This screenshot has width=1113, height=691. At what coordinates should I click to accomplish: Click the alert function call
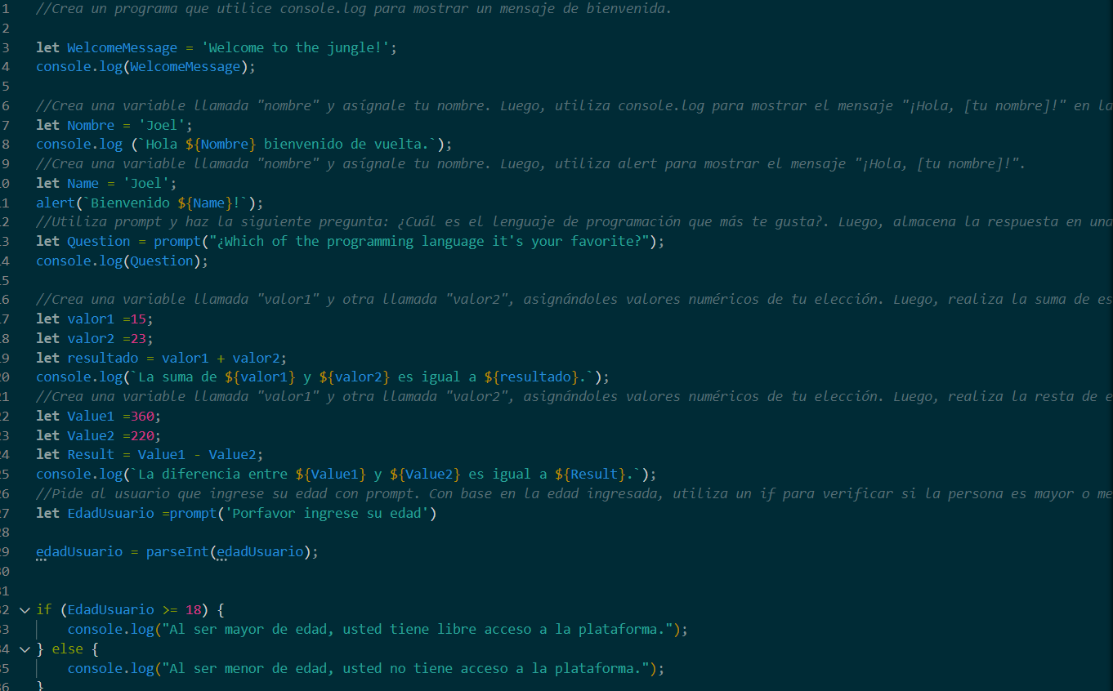tap(56, 203)
